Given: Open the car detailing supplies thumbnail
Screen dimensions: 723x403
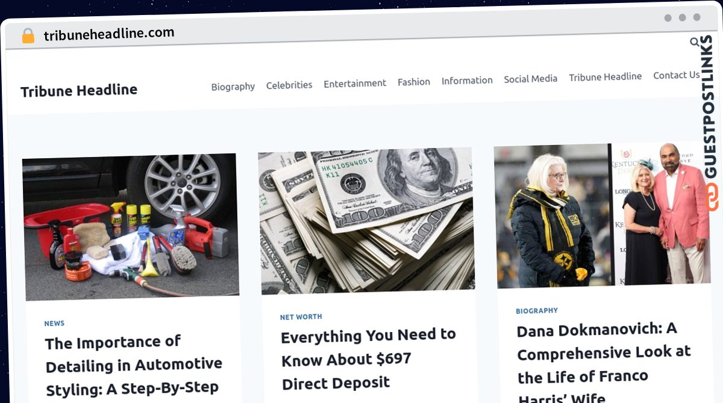Looking at the screenshot, I should tap(131, 227).
